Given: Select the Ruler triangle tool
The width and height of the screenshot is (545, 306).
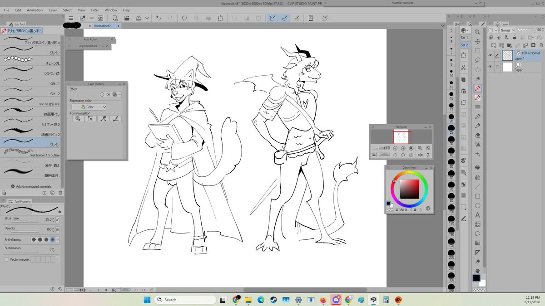Looking at the screenshot, I should pyautogui.click(x=477, y=253).
